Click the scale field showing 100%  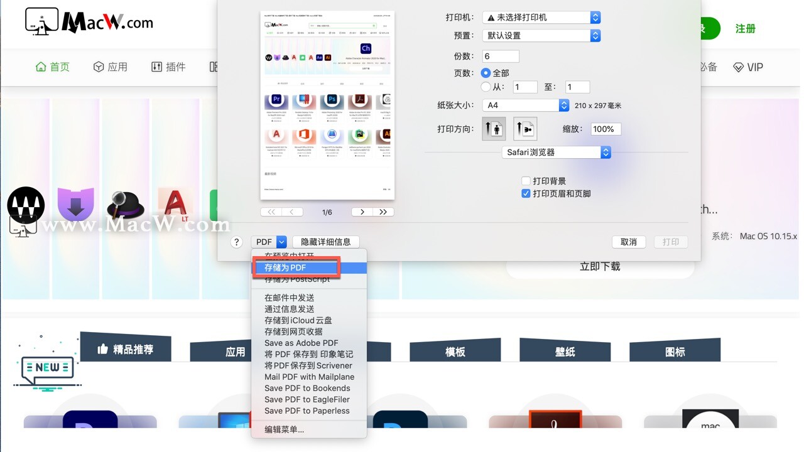point(606,129)
